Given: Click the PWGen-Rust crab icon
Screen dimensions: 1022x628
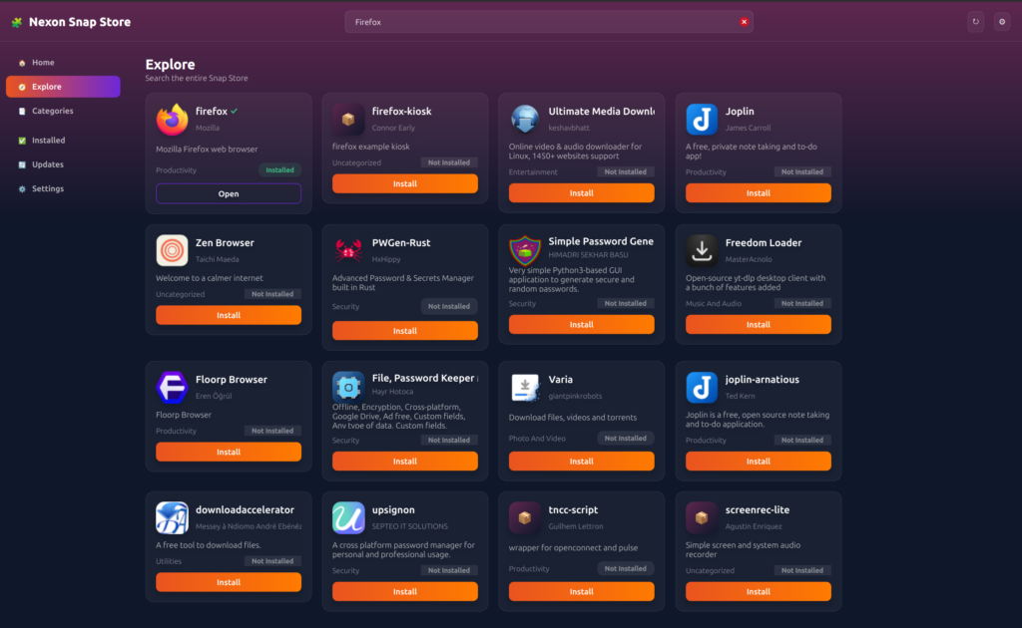Looking at the screenshot, I should point(348,250).
